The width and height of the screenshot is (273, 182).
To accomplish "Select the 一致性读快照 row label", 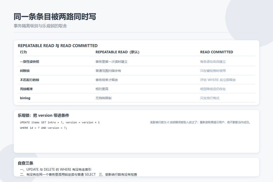I will tap(29, 62).
